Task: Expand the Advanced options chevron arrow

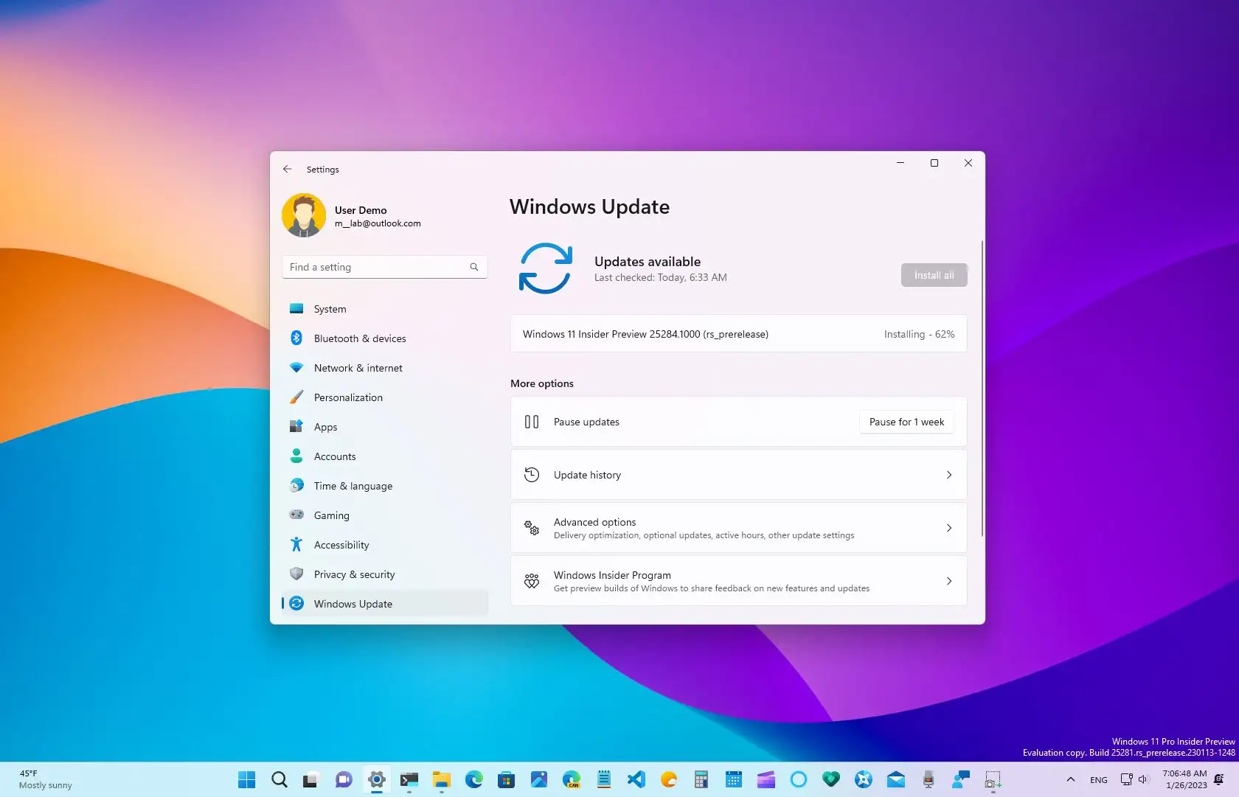Action: (949, 528)
